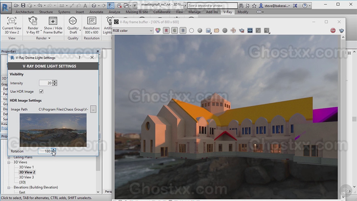This screenshot has height=201, width=357.
Task: Click the Communication Center satellite icon
Action: point(247,5)
